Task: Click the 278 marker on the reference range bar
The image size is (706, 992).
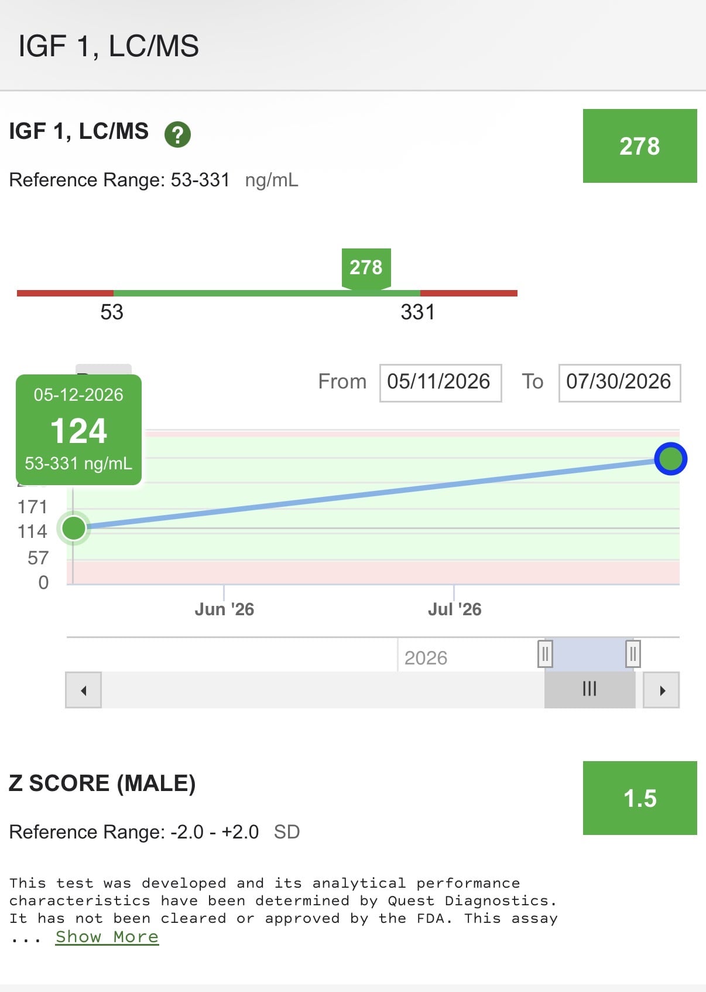Action: (x=366, y=268)
